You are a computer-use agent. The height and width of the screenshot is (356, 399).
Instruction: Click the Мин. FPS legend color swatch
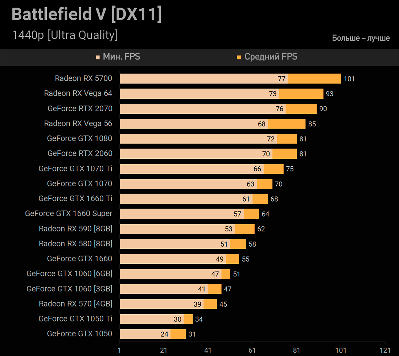click(98, 57)
